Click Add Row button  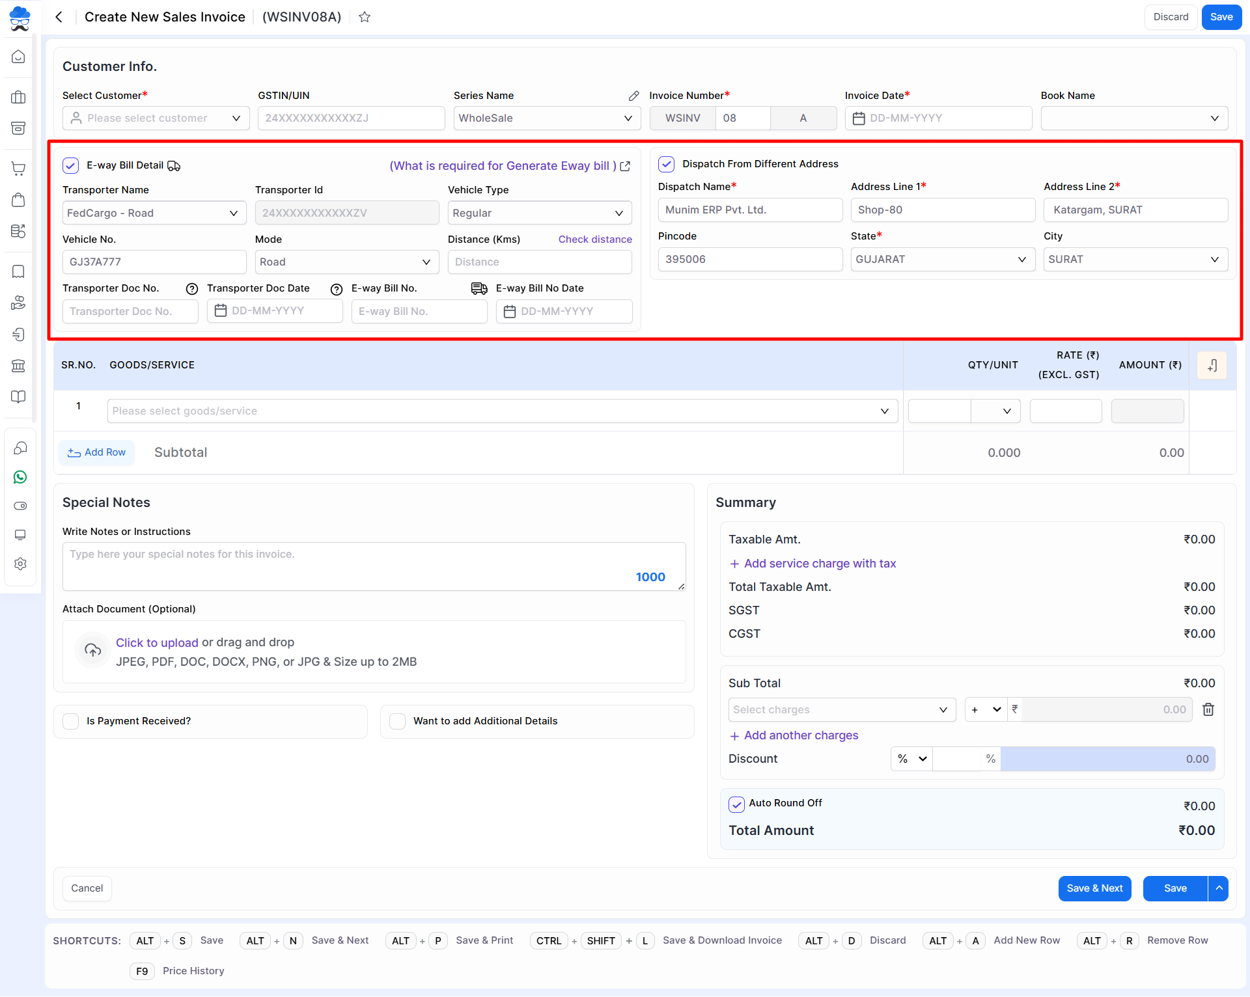[x=97, y=453]
